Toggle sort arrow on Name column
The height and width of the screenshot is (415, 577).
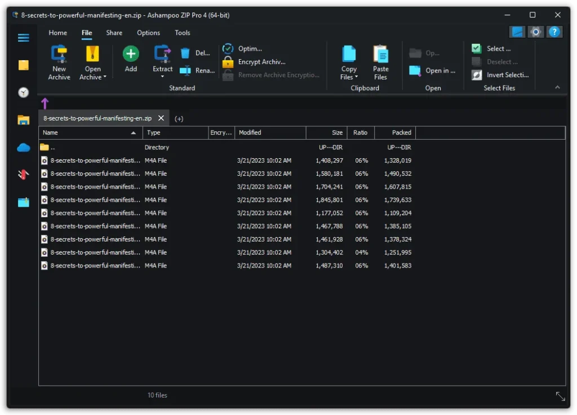point(134,133)
